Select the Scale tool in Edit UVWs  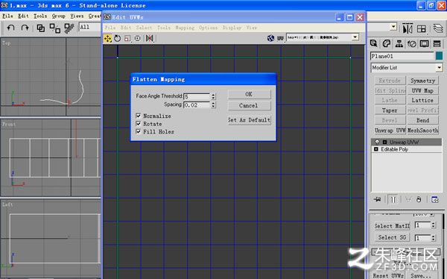pos(127,38)
